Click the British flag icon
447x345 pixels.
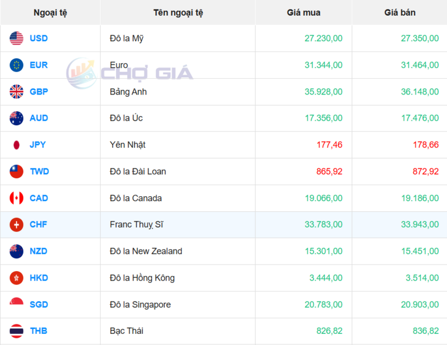[x=16, y=91]
